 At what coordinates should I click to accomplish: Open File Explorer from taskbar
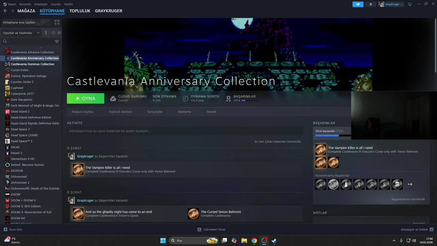(244, 241)
